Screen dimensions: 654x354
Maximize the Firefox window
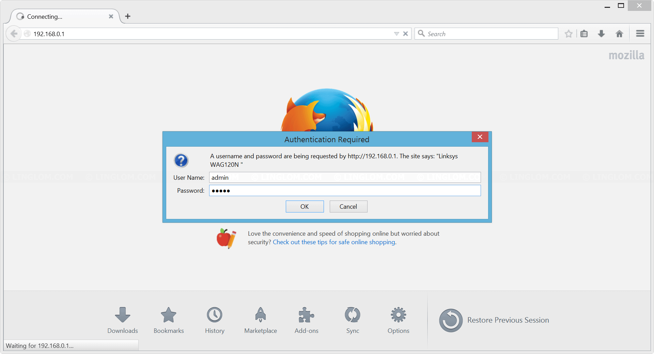click(x=621, y=6)
